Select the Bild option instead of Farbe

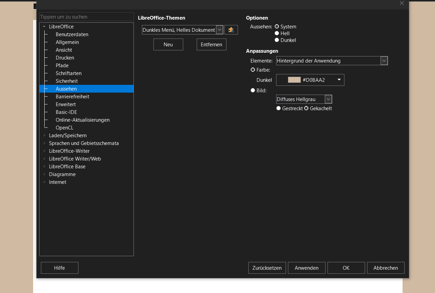(252, 90)
